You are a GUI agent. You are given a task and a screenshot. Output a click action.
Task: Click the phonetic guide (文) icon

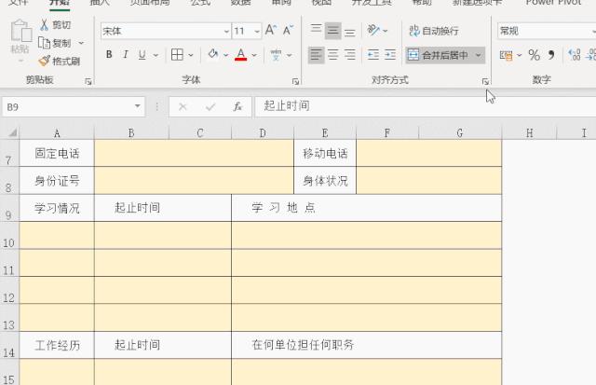coord(276,55)
